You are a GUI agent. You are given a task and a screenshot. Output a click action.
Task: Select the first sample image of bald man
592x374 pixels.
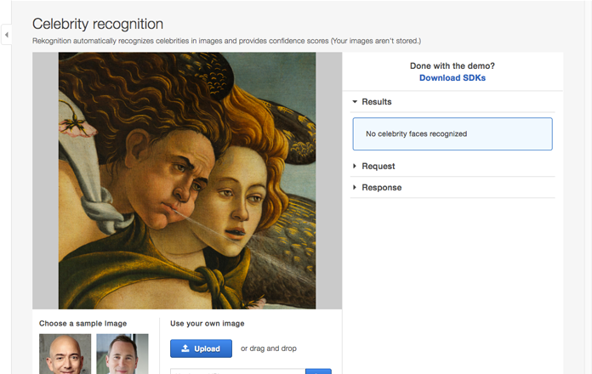tap(65, 354)
